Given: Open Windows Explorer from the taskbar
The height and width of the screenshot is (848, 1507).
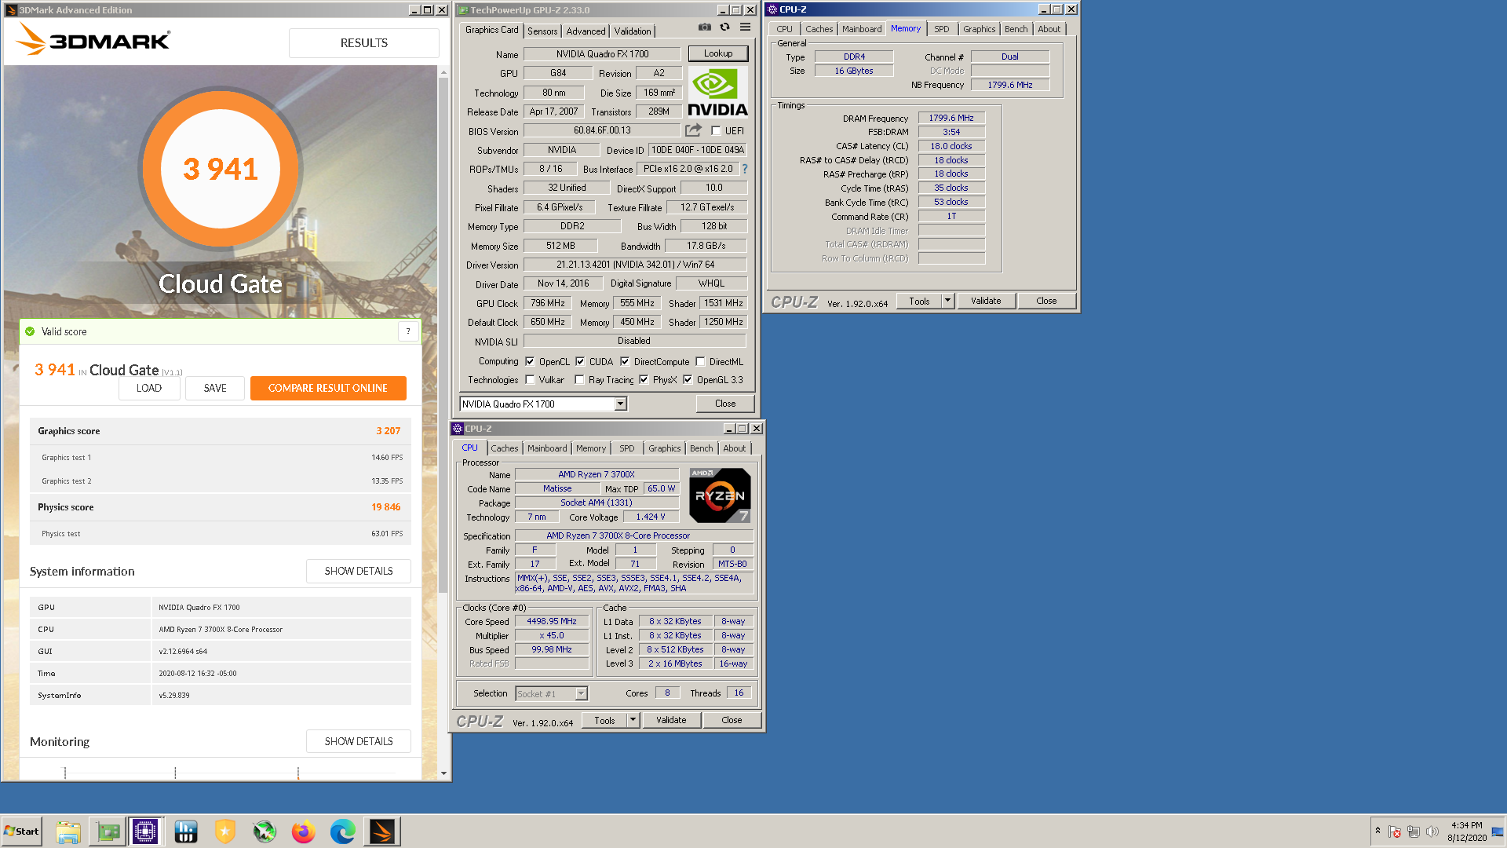Looking at the screenshot, I should 68,832.
